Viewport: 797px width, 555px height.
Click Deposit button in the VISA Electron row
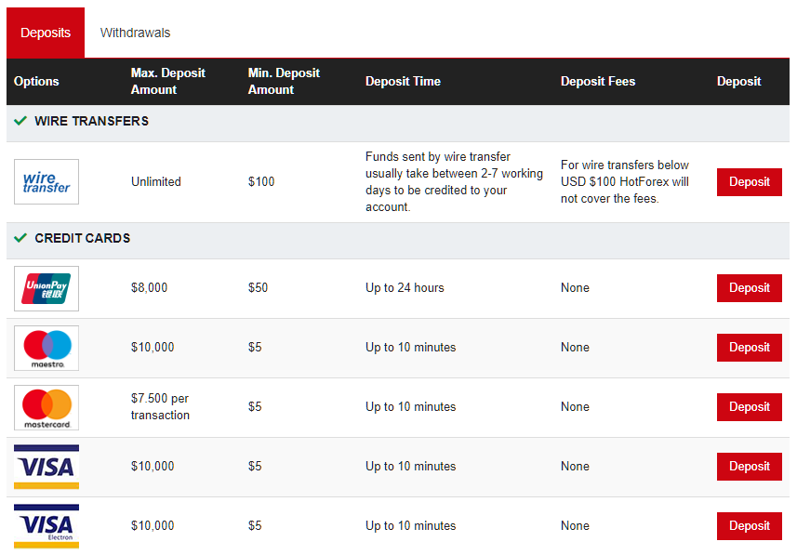(x=750, y=526)
